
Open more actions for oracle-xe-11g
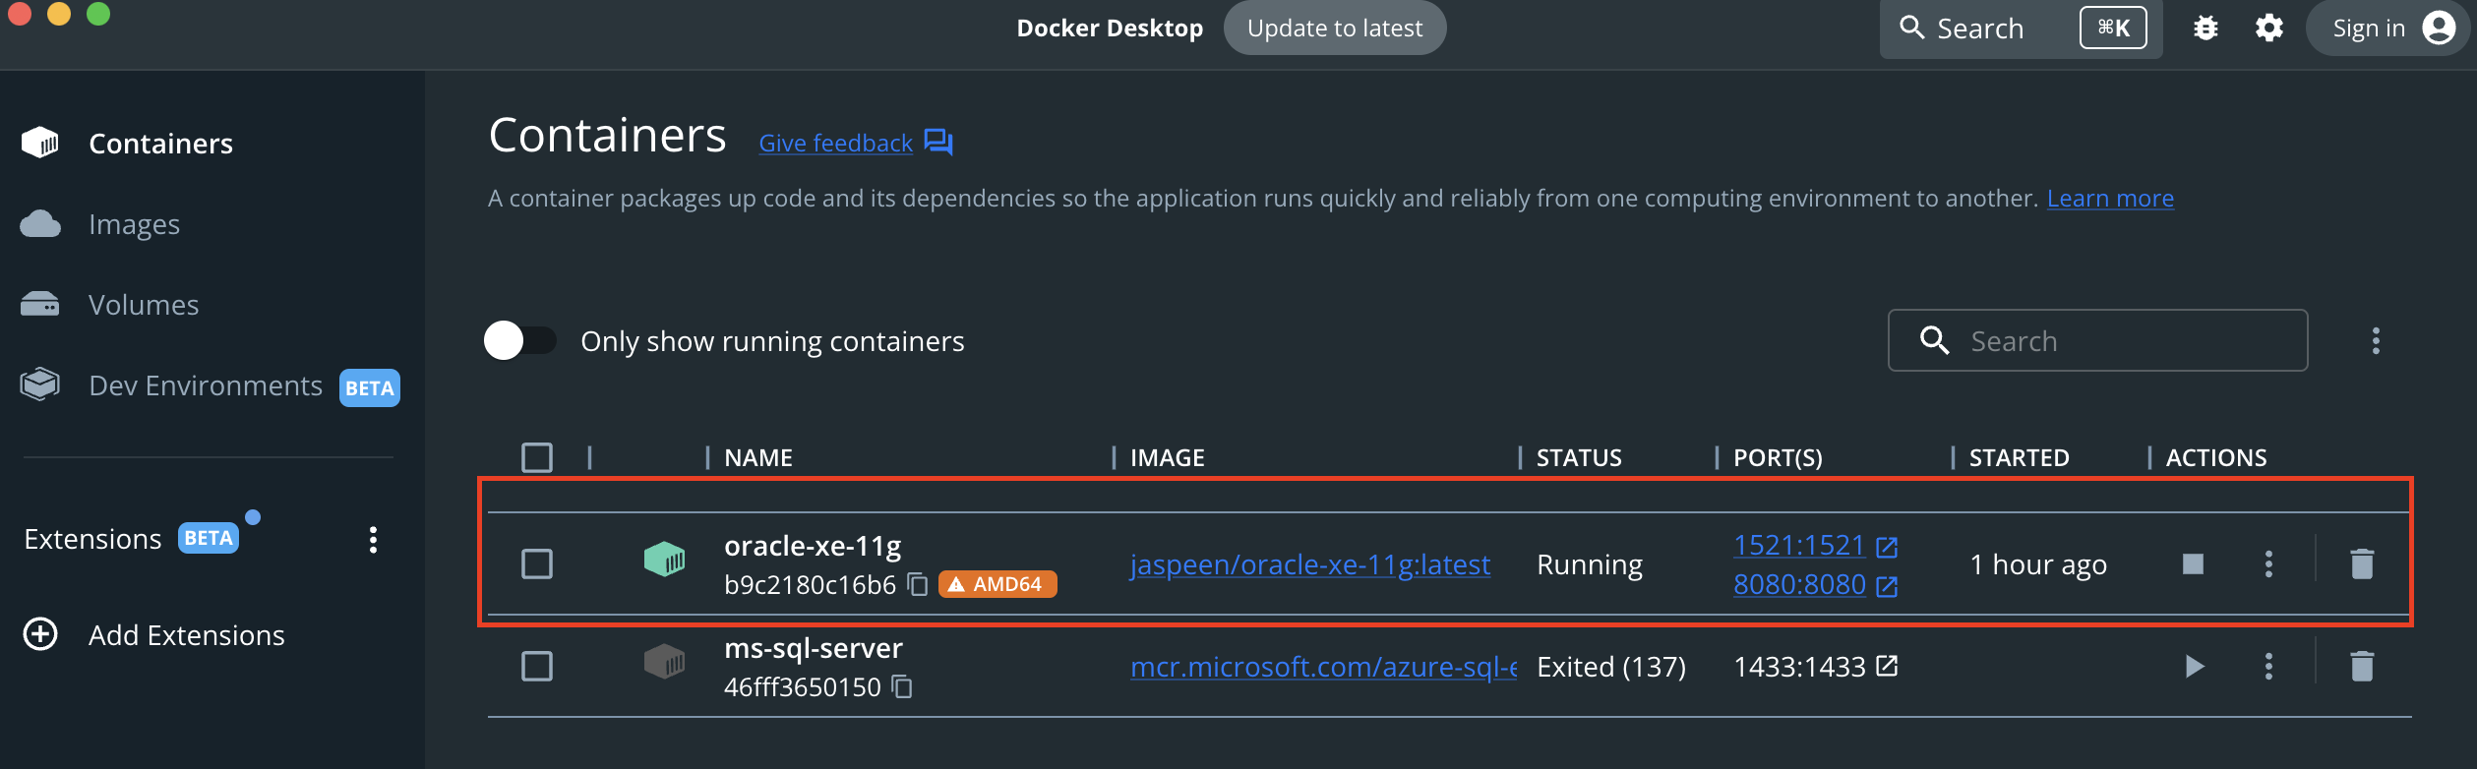pos(2268,563)
